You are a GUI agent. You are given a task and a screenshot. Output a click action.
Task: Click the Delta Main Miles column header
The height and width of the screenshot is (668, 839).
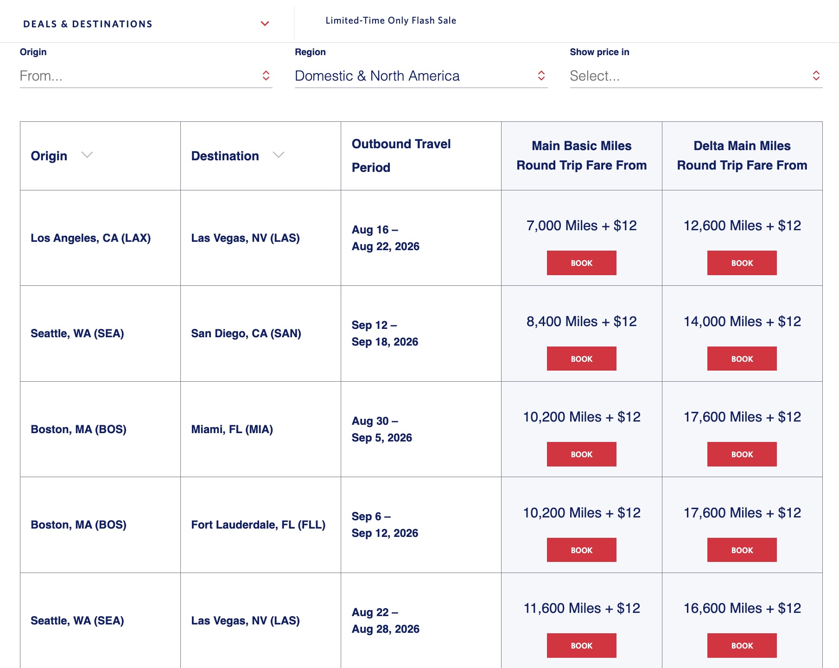click(x=742, y=156)
